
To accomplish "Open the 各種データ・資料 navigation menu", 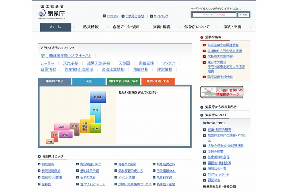I will 126,27.
